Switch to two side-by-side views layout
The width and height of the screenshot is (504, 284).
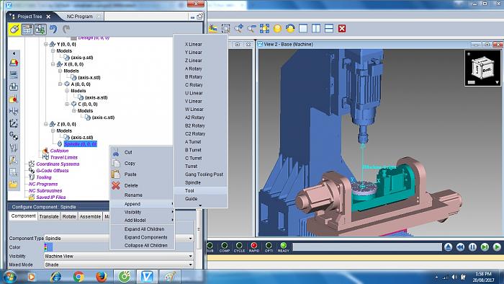point(316,29)
